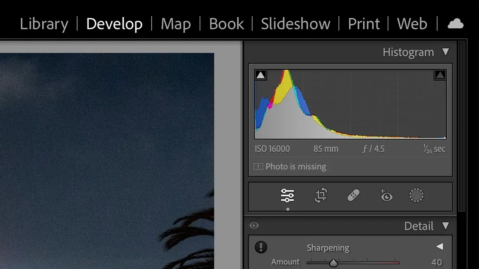Click the Sharpening section label
This screenshot has width=479, height=269.
point(328,248)
